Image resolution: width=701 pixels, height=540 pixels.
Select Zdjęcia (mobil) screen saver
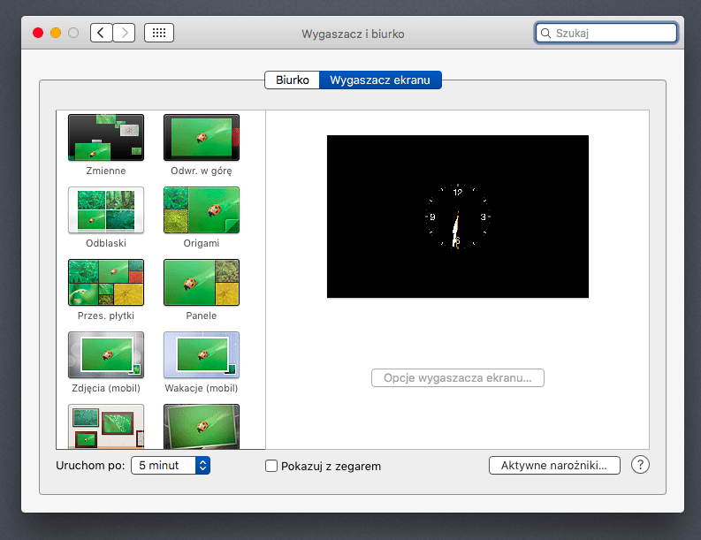pyautogui.click(x=105, y=355)
